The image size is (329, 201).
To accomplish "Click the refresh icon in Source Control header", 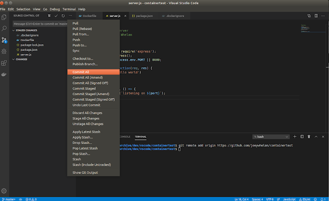I will (63, 16).
